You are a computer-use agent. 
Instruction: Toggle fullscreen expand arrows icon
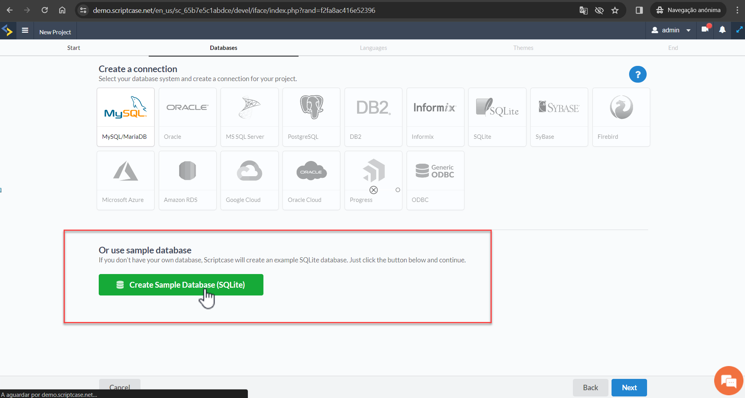(739, 30)
